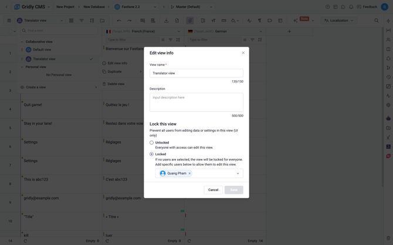
Task: Click the Duplicate menu entry
Action: tap(114, 72)
